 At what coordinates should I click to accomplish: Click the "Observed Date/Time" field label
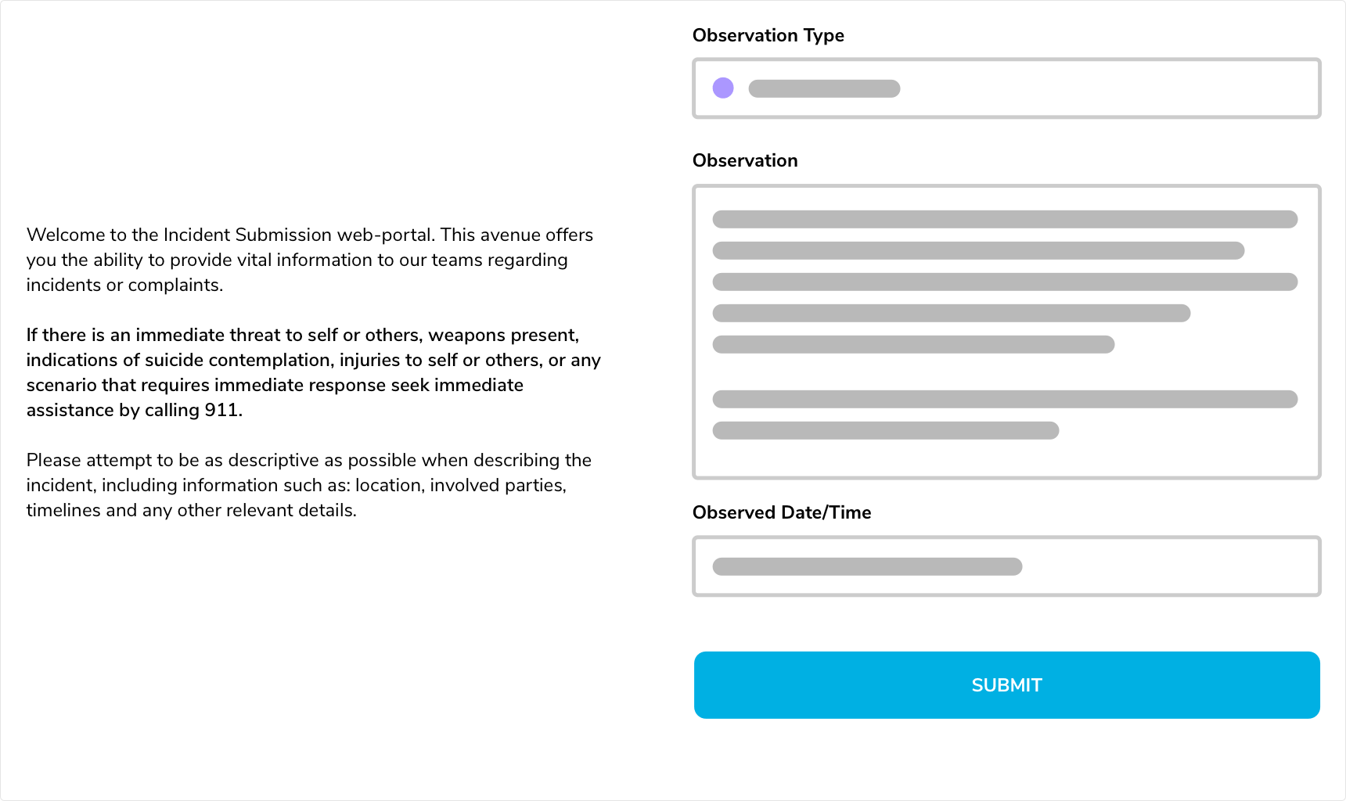tap(781, 512)
